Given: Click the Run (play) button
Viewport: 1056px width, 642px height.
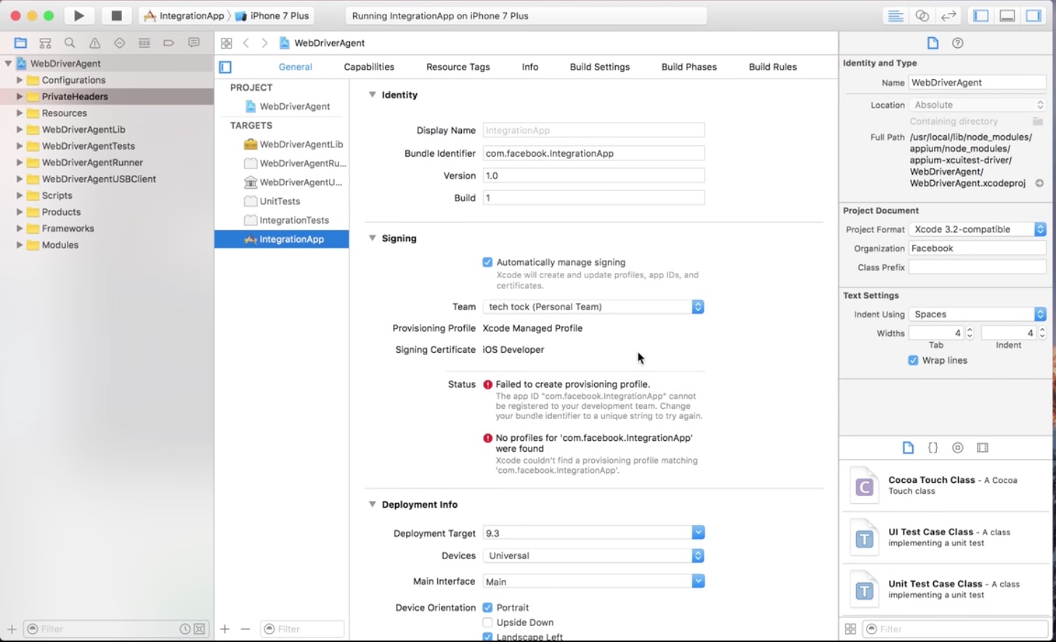Looking at the screenshot, I should pos(78,15).
